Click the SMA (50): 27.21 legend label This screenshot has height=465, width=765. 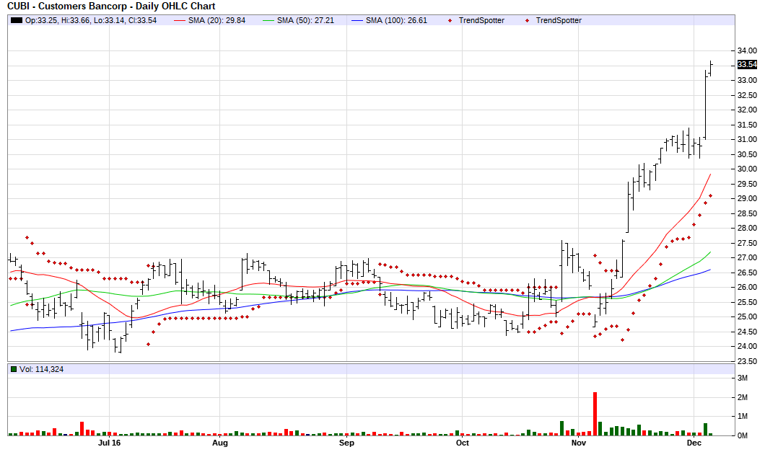click(x=305, y=20)
